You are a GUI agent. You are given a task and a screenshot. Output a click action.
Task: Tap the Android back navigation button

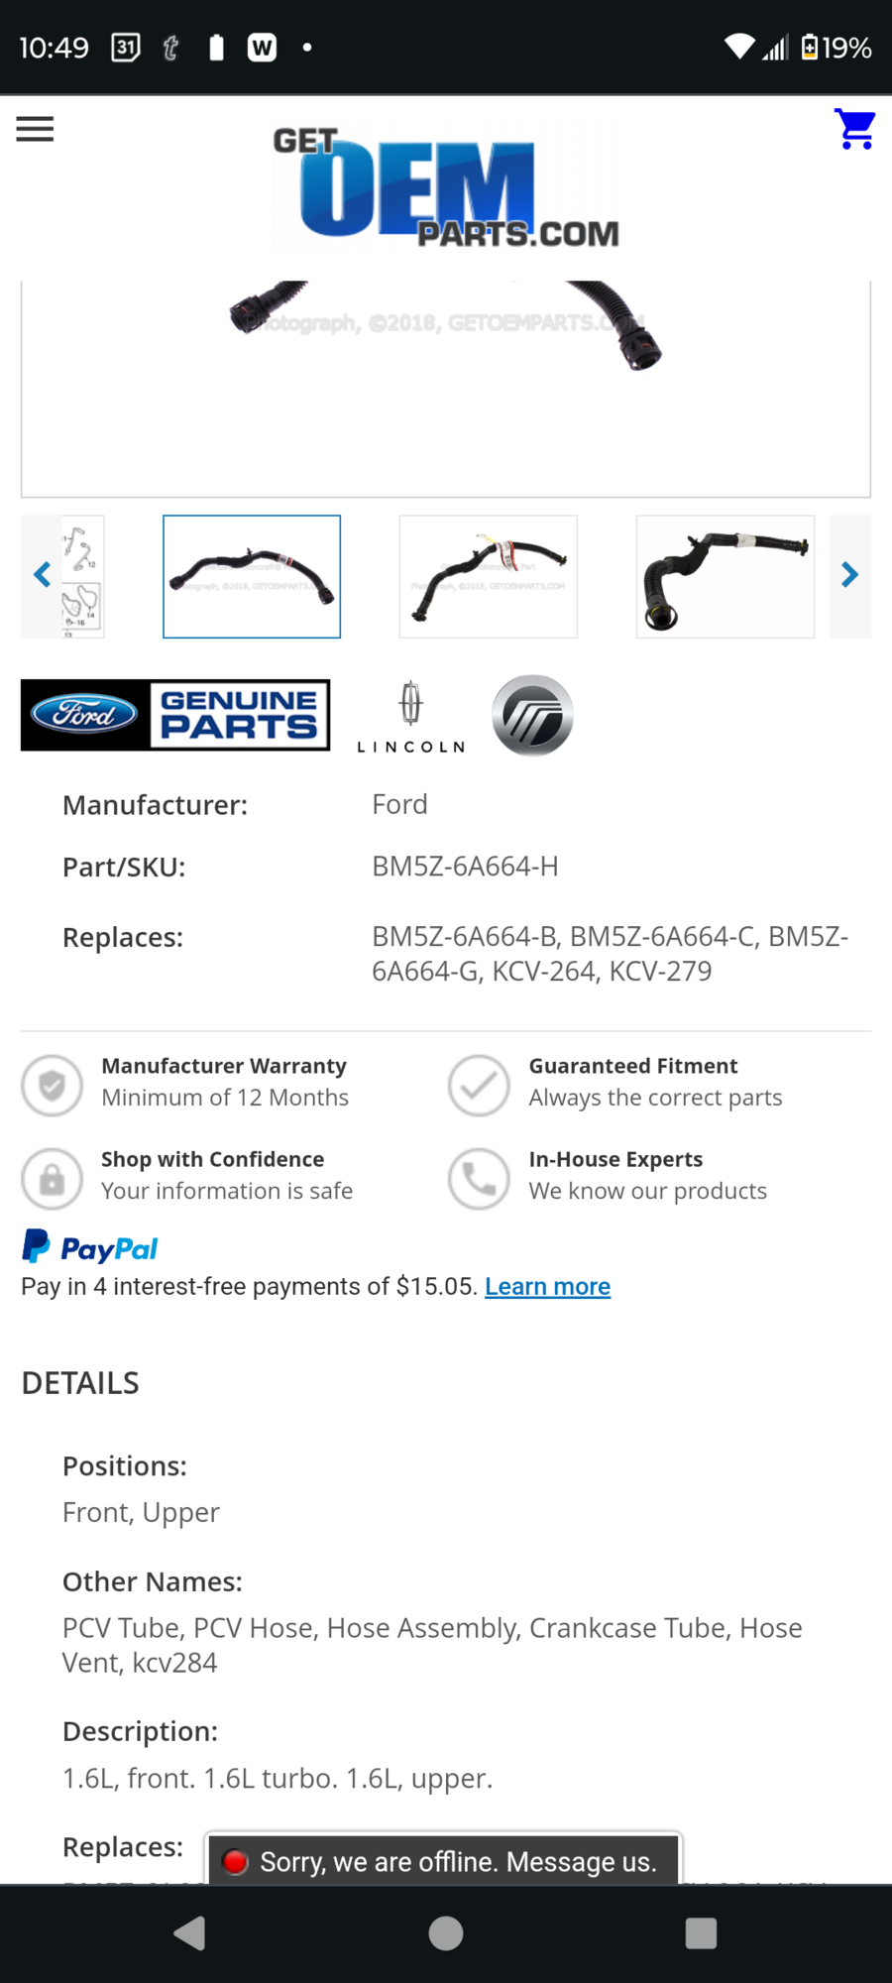[189, 1932]
